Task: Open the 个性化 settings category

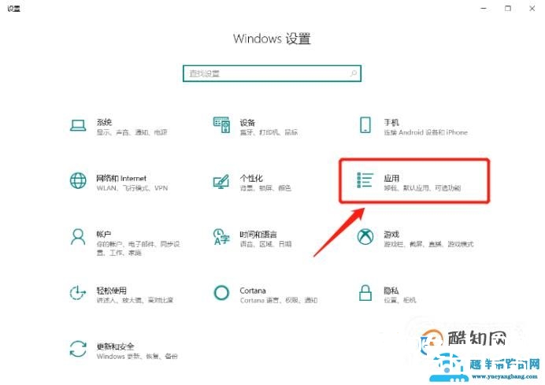Action: click(251, 178)
